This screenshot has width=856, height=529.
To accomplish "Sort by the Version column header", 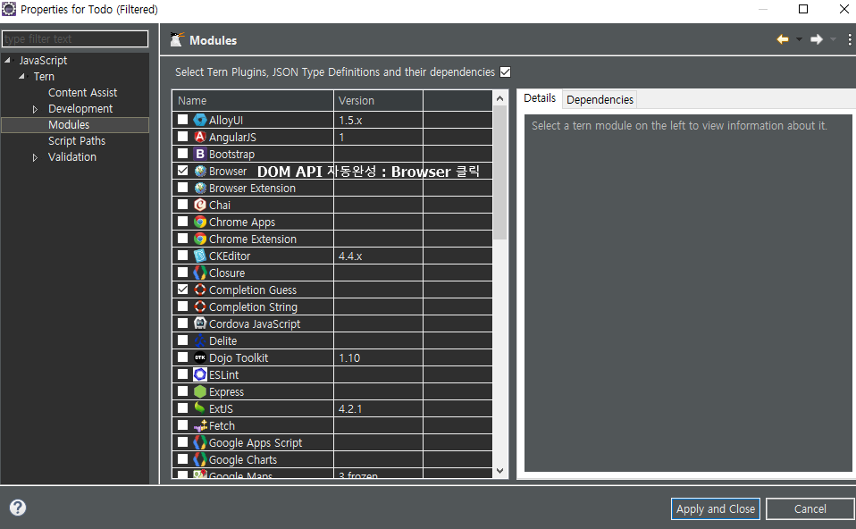I will click(x=378, y=100).
